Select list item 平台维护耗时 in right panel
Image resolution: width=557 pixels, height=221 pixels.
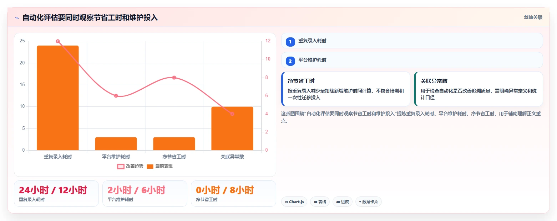coord(412,60)
